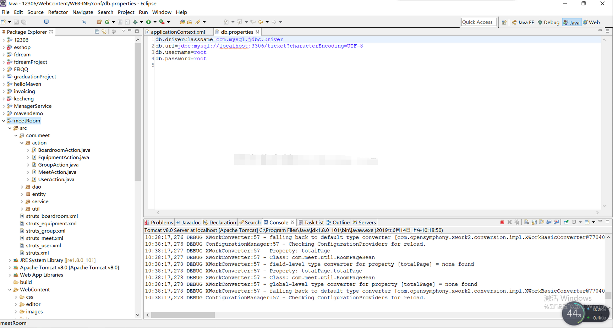
Task: Open the Refactor menu
Action: [x=58, y=12]
